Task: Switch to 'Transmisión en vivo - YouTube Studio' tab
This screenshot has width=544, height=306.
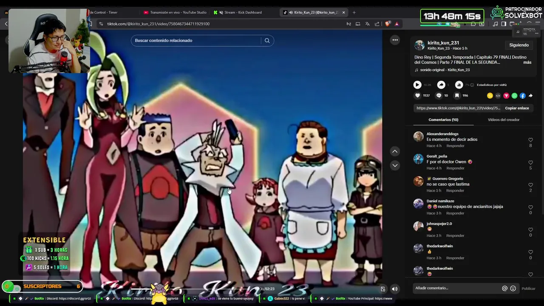Action: point(175,12)
